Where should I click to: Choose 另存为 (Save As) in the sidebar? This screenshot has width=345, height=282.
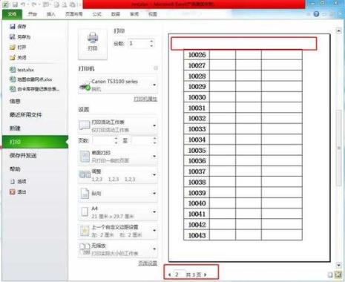pyautogui.click(x=20, y=37)
